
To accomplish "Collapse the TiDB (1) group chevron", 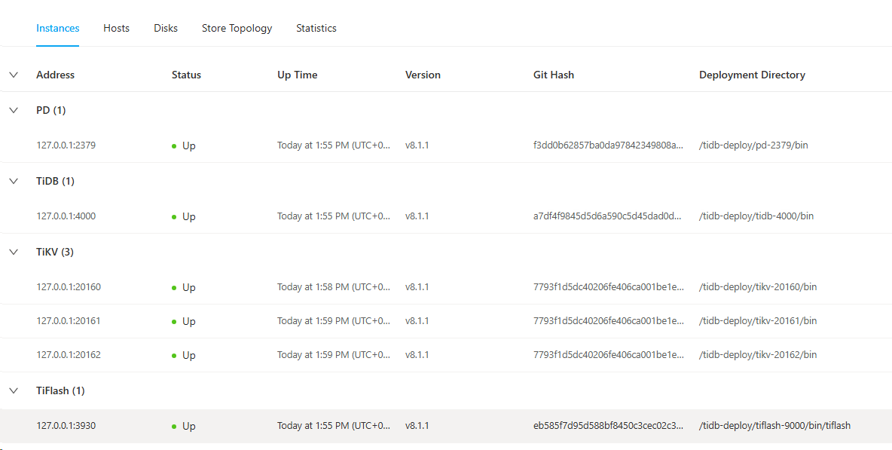I will pyautogui.click(x=14, y=181).
